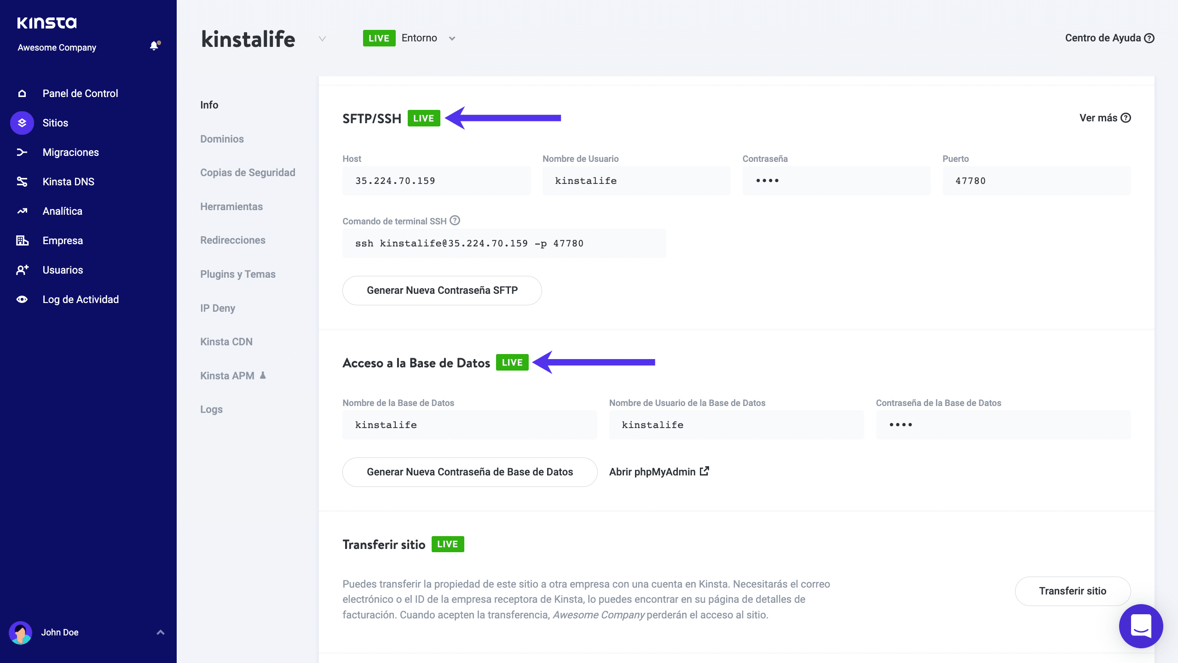The height and width of the screenshot is (663, 1178).
Task: Click the Usuarios add-user icon
Action: [x=22, y=270]
